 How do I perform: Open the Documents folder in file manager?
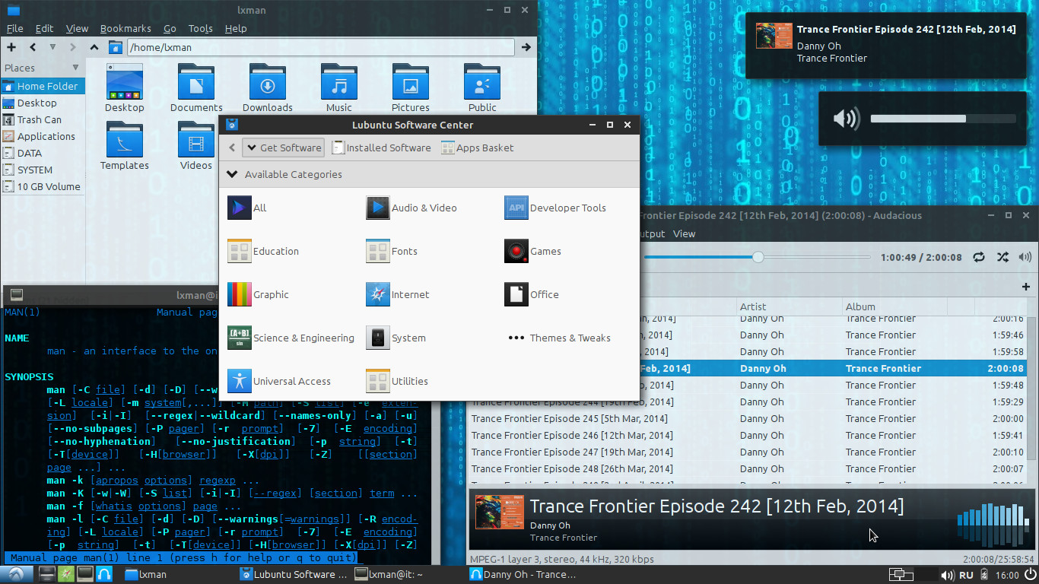[x=196, y=88]
